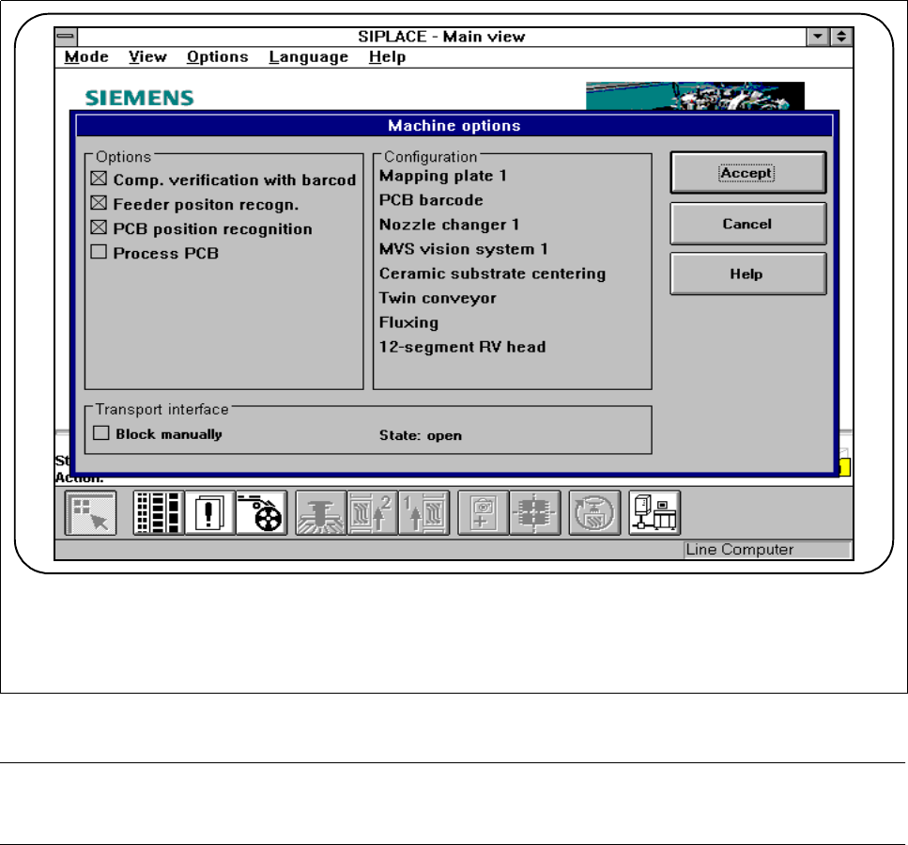
Task: Select PCB barcode configuration entry
Action: [431, 200]
